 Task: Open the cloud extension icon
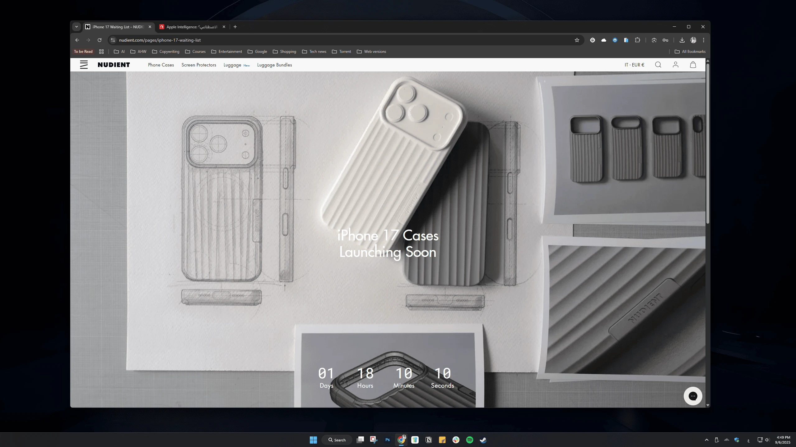pos(603,40)
